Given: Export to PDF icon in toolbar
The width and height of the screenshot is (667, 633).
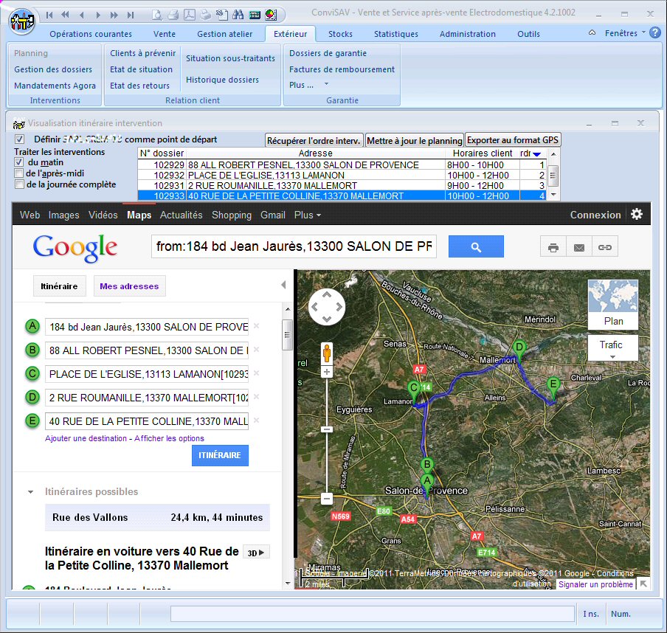Looking at the screenshot, I should coord(190,15).
